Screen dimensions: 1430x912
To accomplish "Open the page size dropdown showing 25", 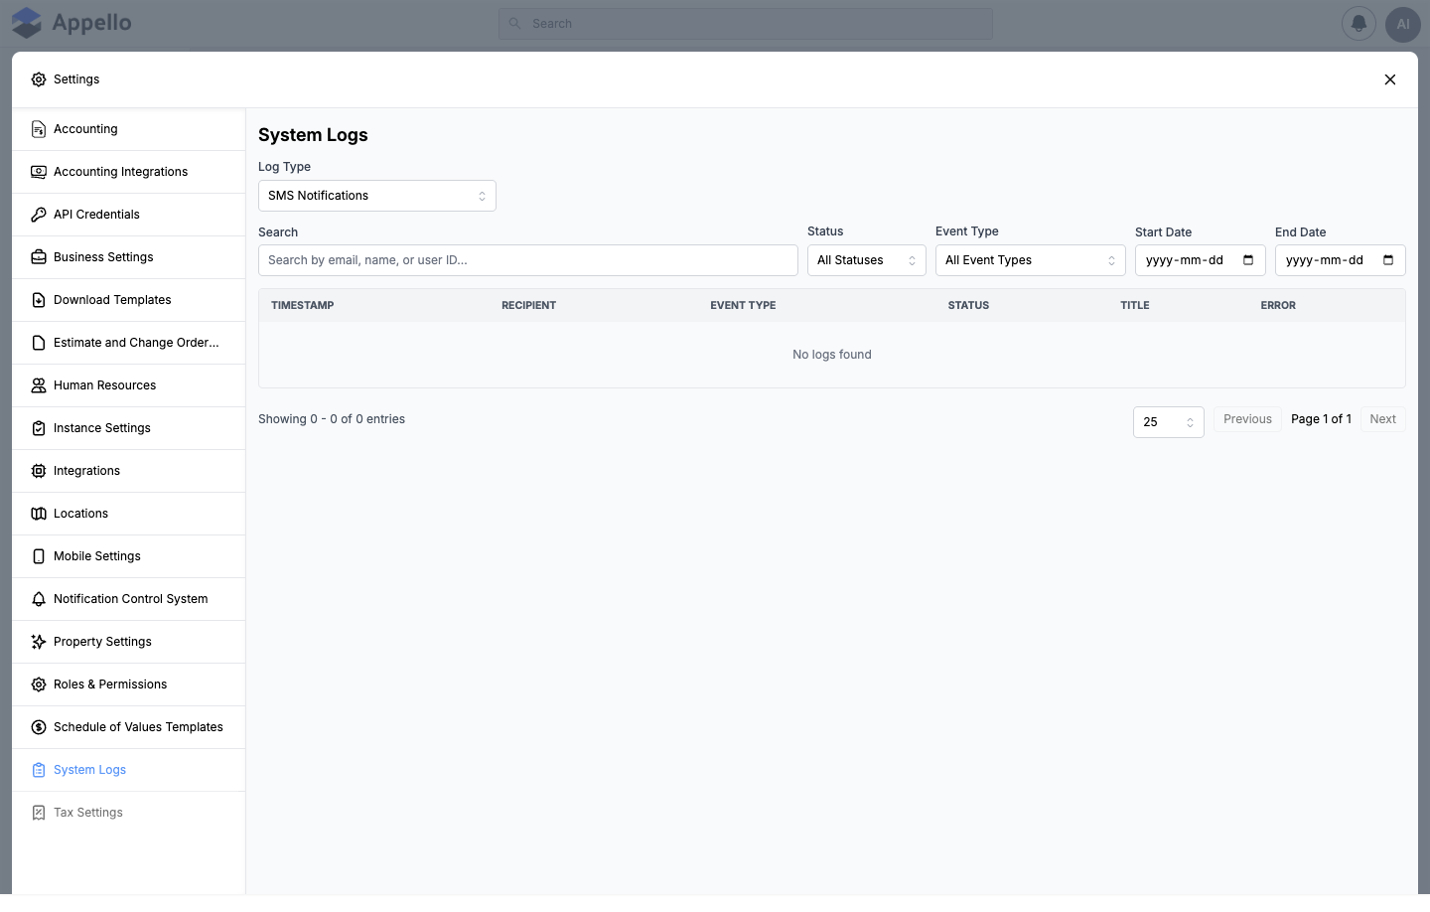I will [x=1169, y=422].
